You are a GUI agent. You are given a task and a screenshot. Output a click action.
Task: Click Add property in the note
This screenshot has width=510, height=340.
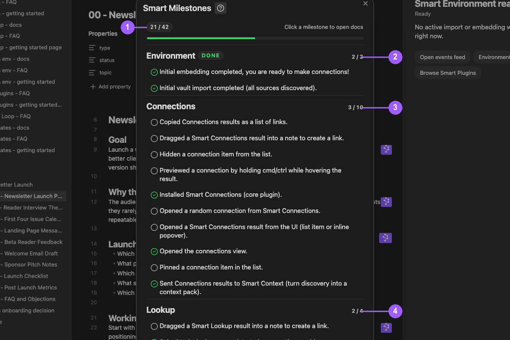[110, 87]
